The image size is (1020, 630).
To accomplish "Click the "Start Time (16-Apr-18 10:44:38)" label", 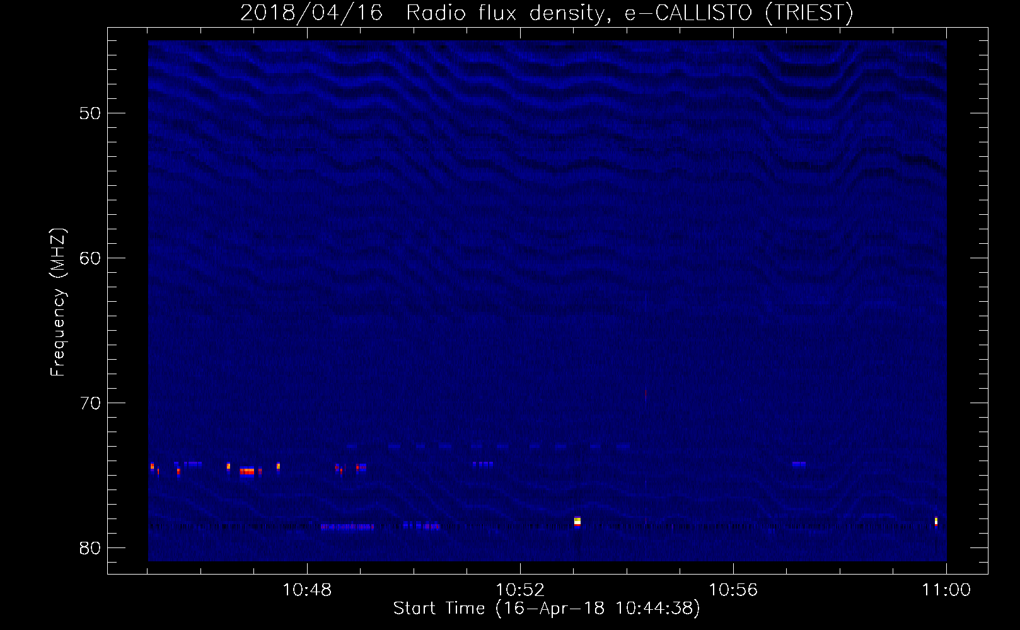I will point(547,609).
